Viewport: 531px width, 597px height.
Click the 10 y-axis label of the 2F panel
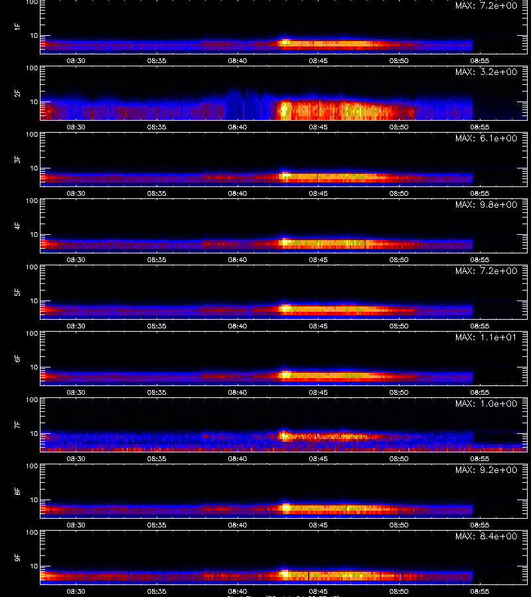click(x=34, y=102)
